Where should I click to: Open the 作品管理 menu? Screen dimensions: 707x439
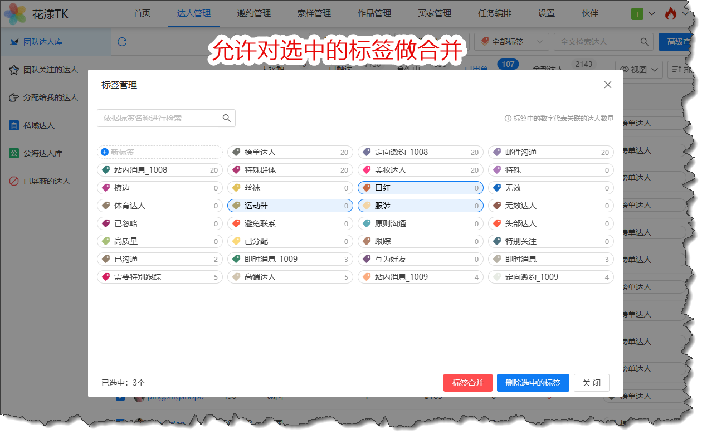(x=374, y=13)
